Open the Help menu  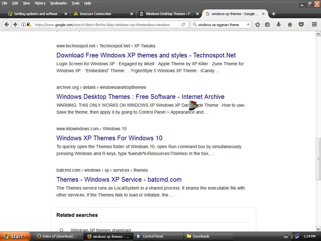pos(88,3)
